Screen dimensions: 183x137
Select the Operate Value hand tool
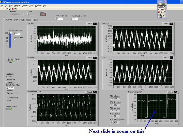pos(159,7)
